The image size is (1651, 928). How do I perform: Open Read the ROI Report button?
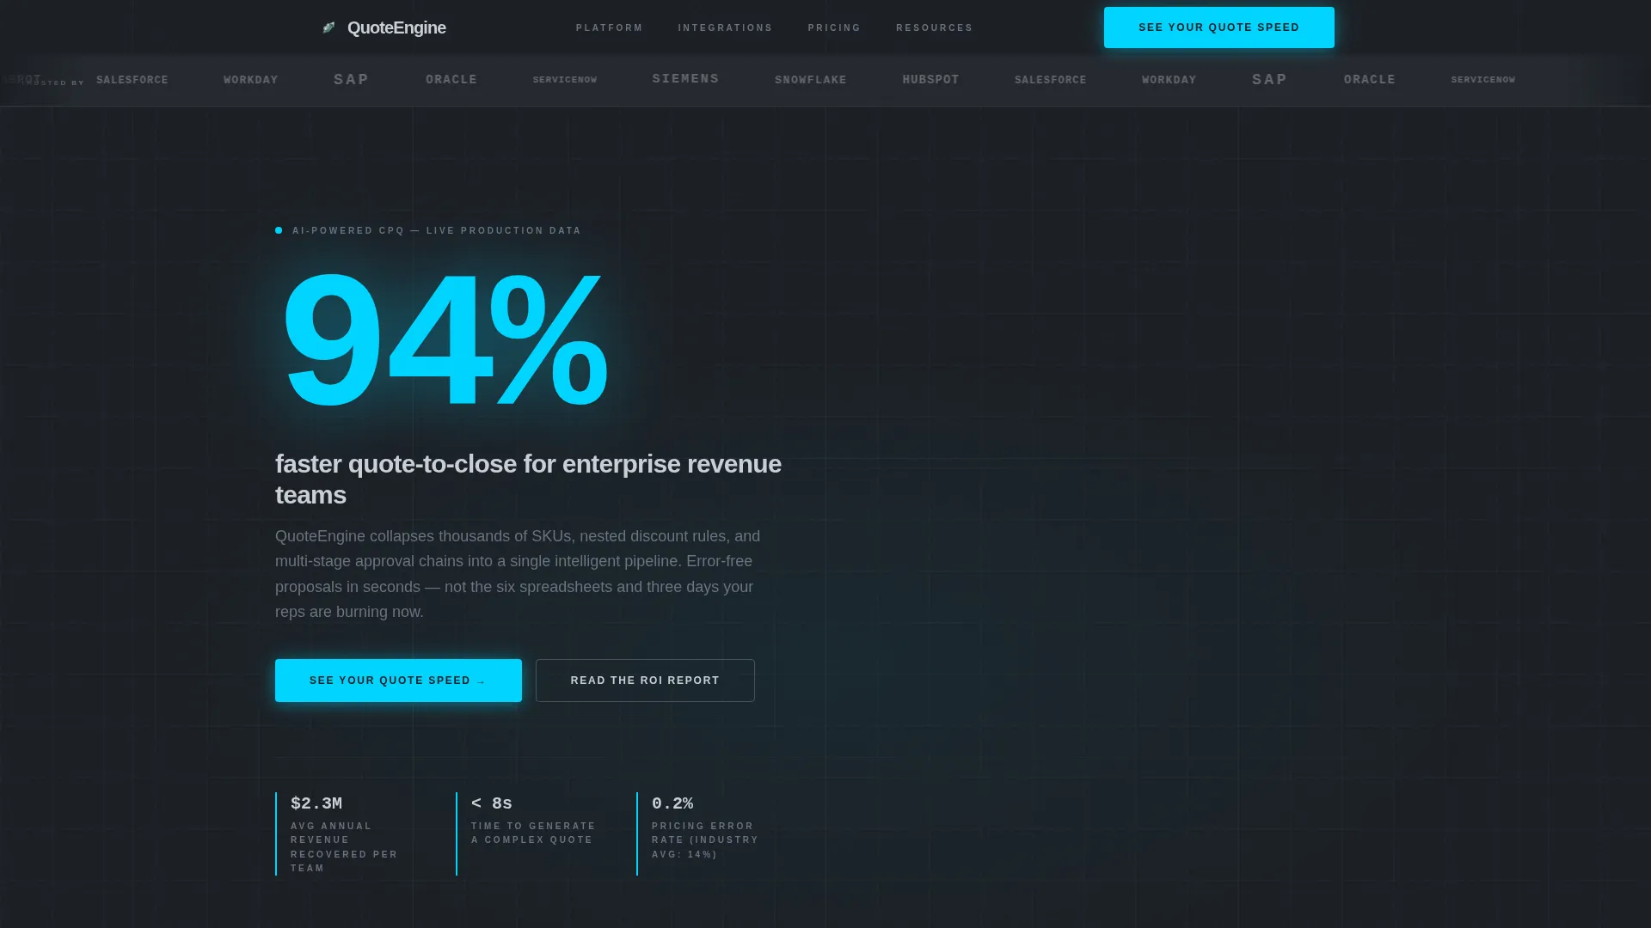[645, 681]
